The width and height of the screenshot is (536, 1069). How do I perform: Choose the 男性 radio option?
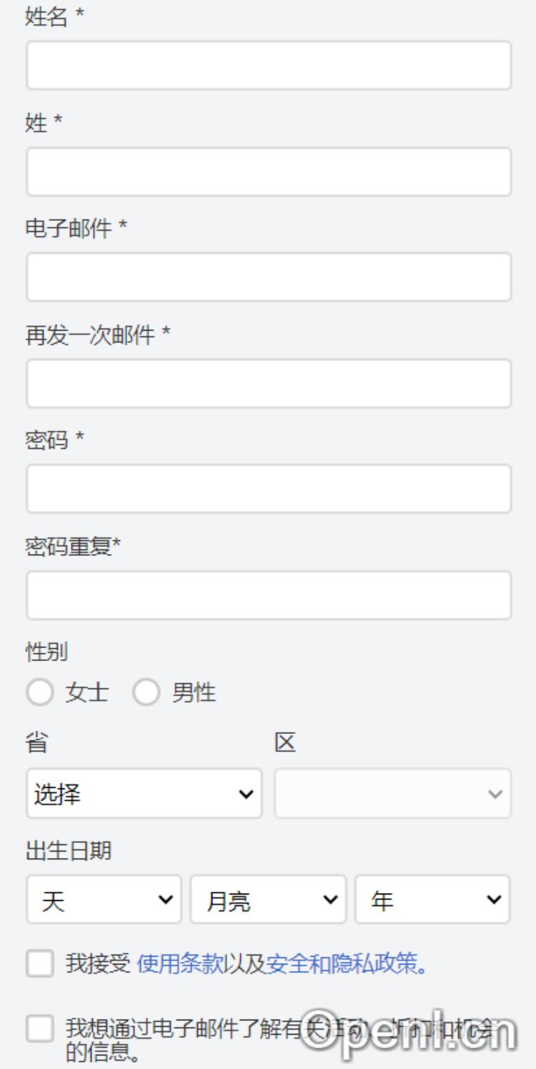click(146, 693)
